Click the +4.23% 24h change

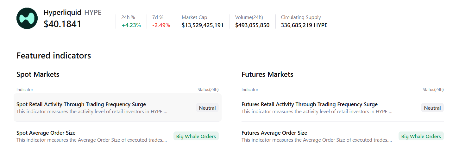131,25
